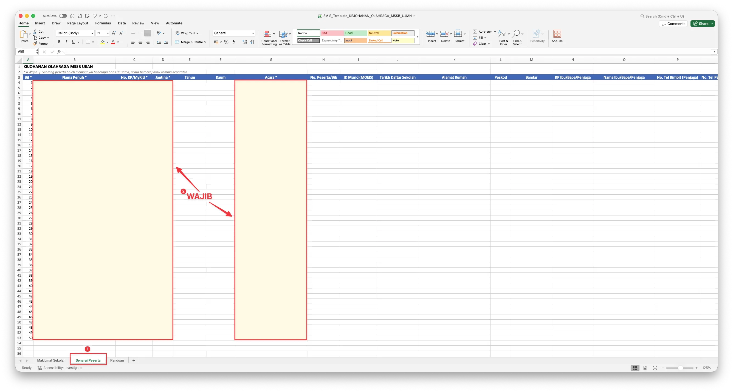Expand the cell styles gallery arrow

pos(418,37)
